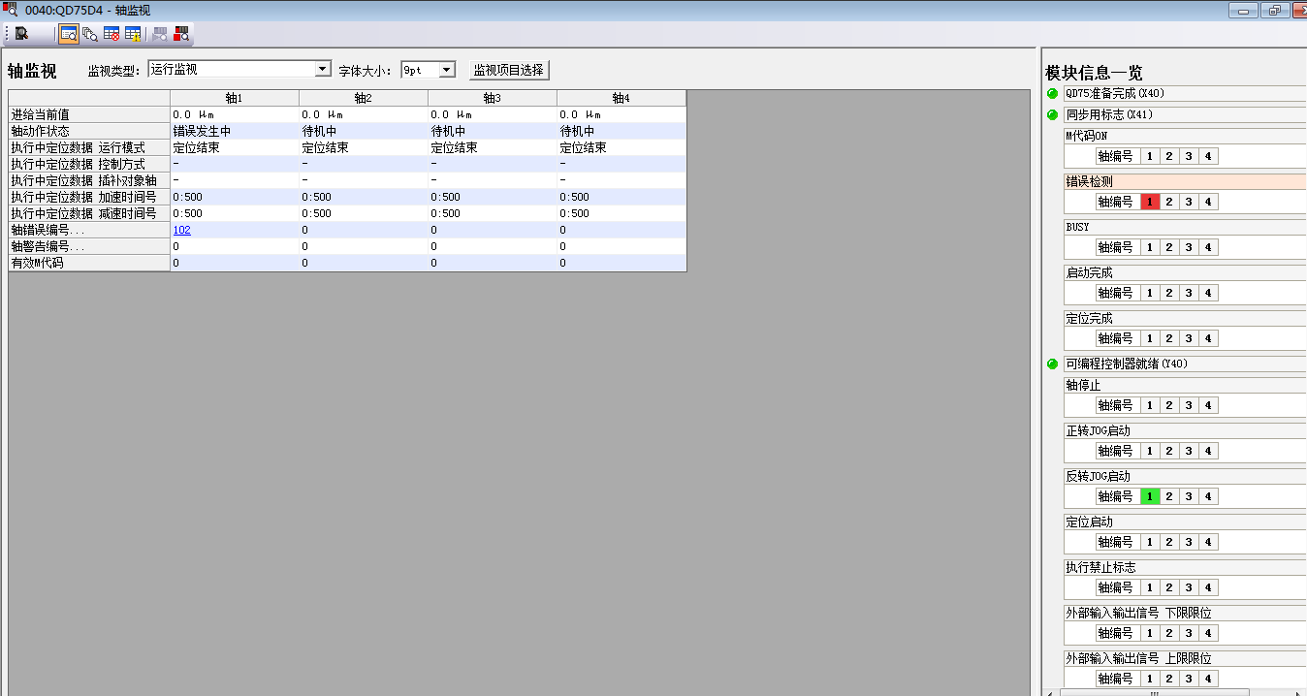This screenshot has width=1307, height=696.
Task: Click green PLC ready (Y40) indicator
Action: point(1053,364)
